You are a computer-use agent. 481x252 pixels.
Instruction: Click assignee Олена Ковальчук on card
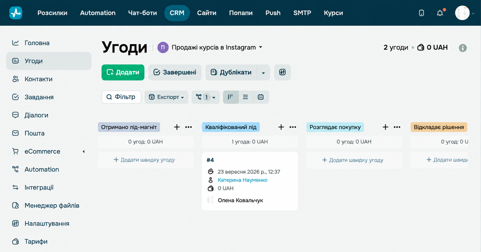click(240, 200)
